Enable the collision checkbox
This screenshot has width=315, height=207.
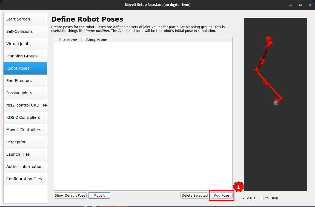point(262,198)
